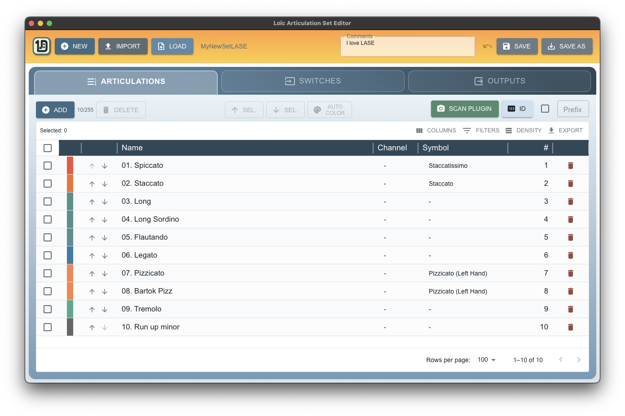This screenshot has height=416, width=625.
Task: Expand the Filters panel
Action: [x=481, y=131]
